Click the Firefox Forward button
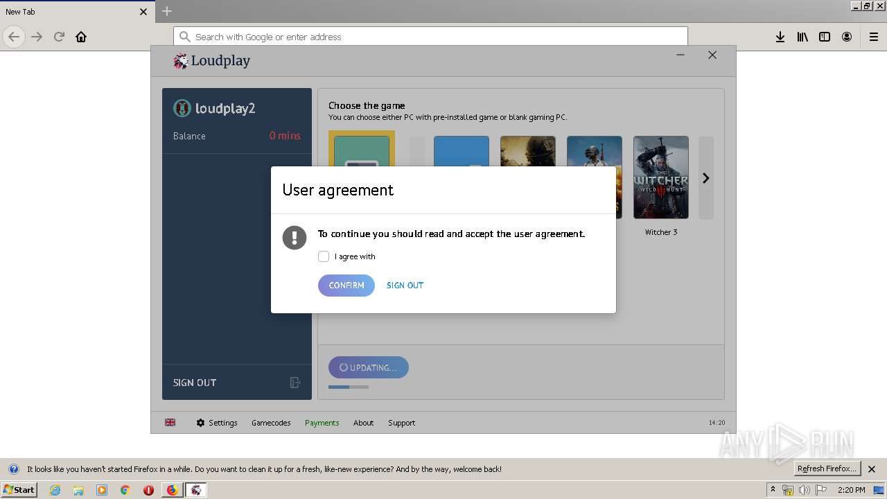 pos(37,37)
